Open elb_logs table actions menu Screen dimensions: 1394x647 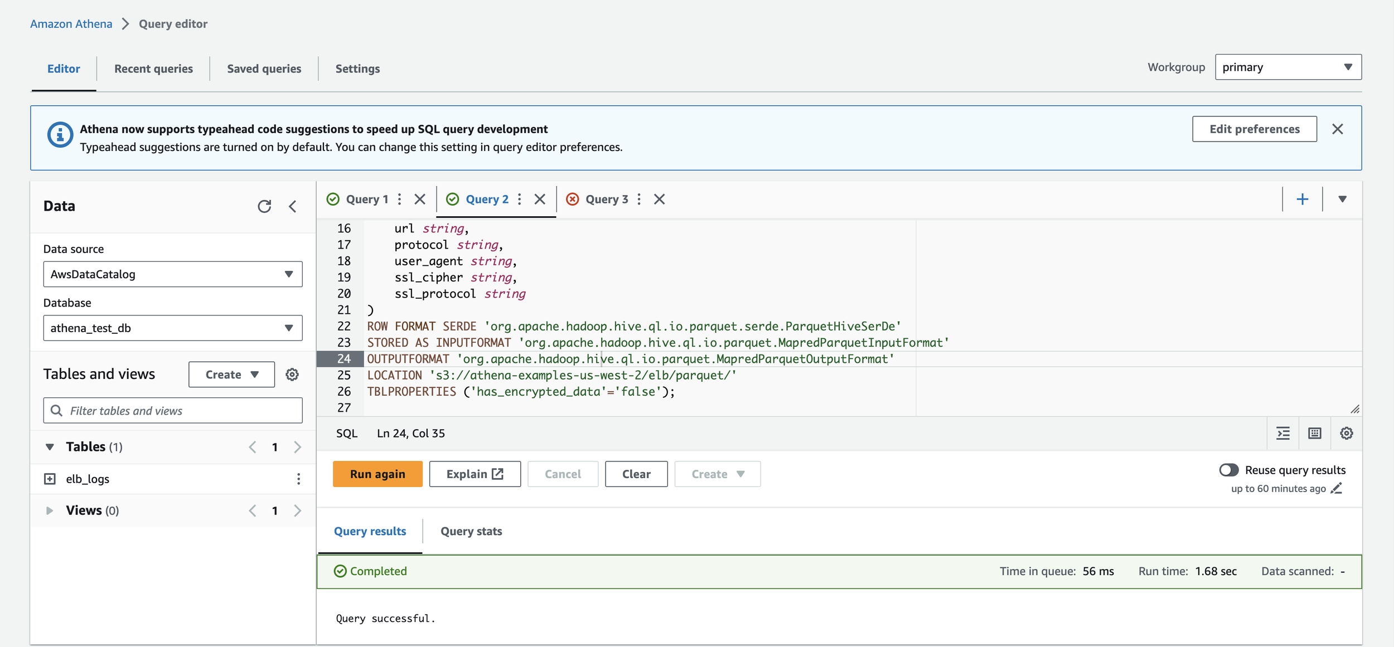(299, 479)
